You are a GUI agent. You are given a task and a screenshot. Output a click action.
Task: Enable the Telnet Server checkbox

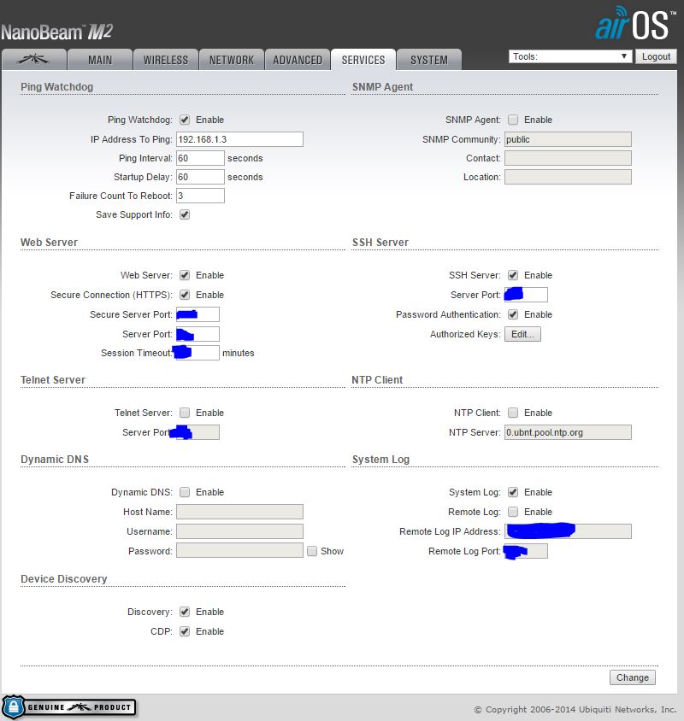[185, 413]
